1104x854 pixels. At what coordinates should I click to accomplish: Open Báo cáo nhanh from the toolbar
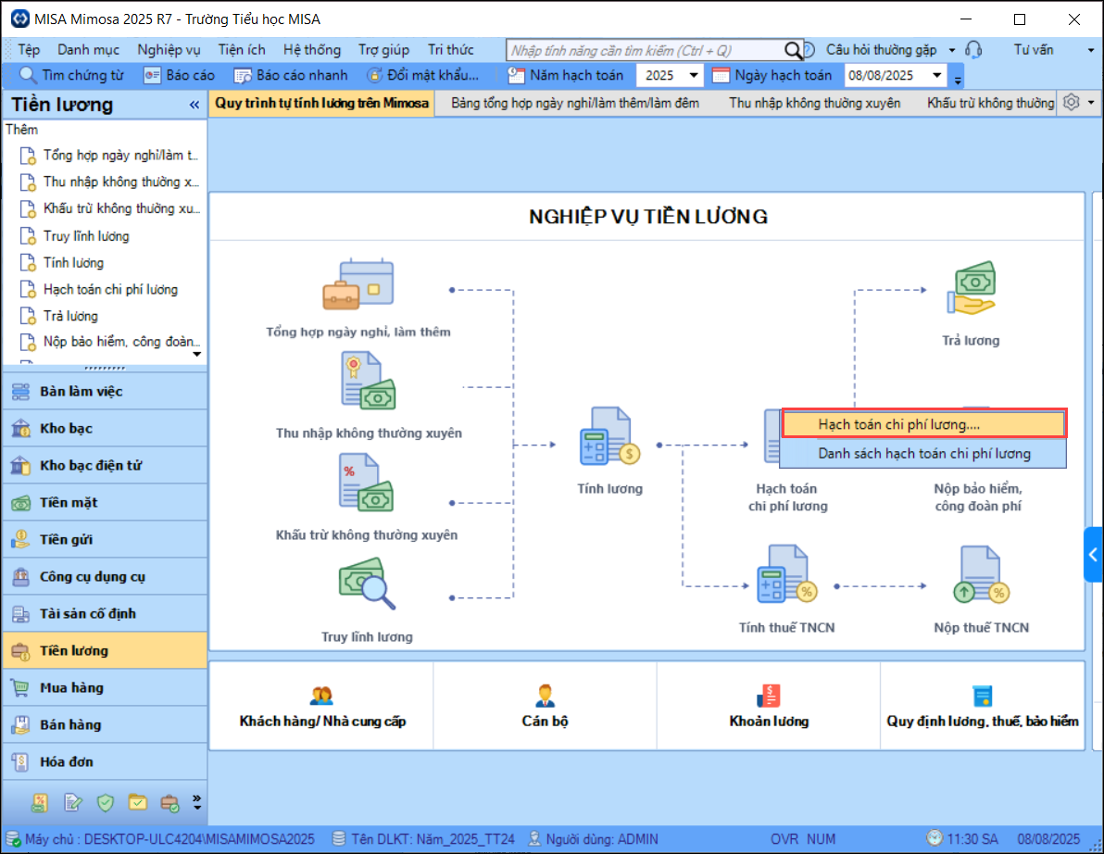click(x=290, y=75)
